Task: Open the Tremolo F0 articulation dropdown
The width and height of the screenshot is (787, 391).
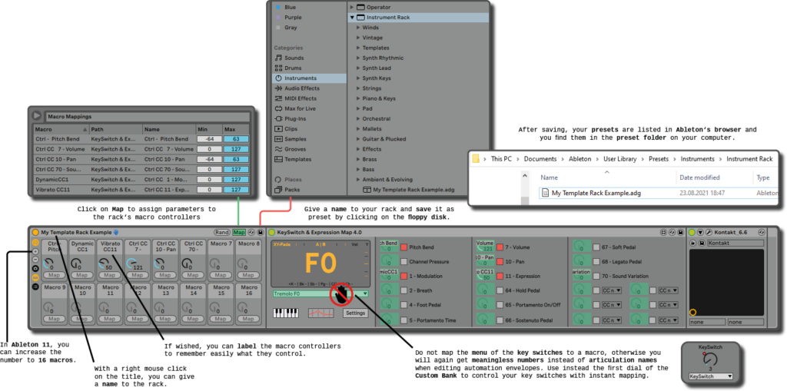Action: 320,293
